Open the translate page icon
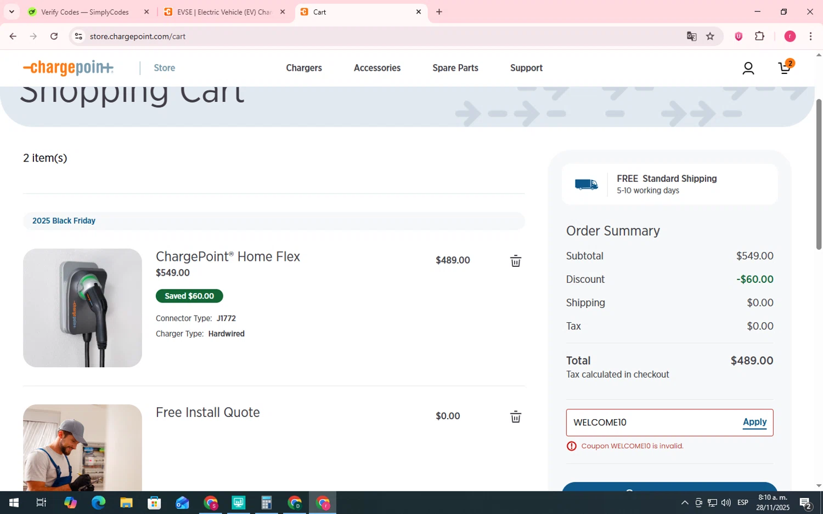 point(691,36)
